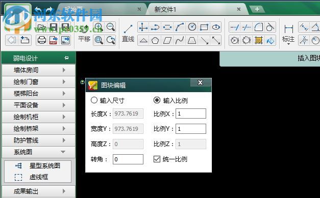Select the polyline tool icon
Viewport: 320px width, 198px height.
(x=155, y=27)
